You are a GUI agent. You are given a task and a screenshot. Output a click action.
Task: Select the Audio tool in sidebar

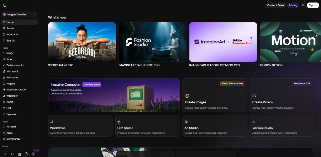coord(19,102)
